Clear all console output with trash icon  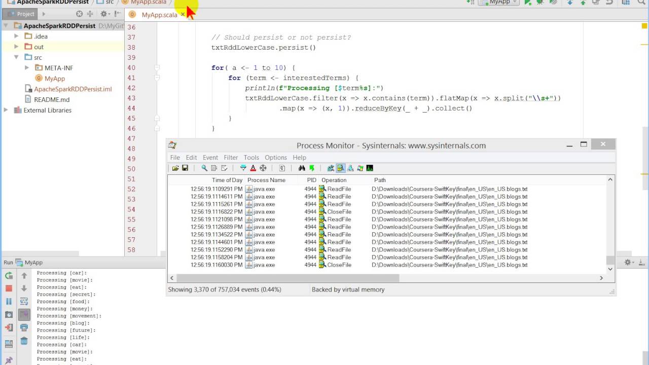coord(24,341)
